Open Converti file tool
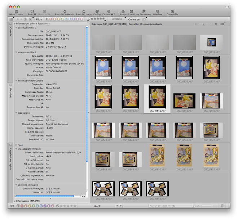Viewport: 238px width, 219px height. (x=172, y=13)
